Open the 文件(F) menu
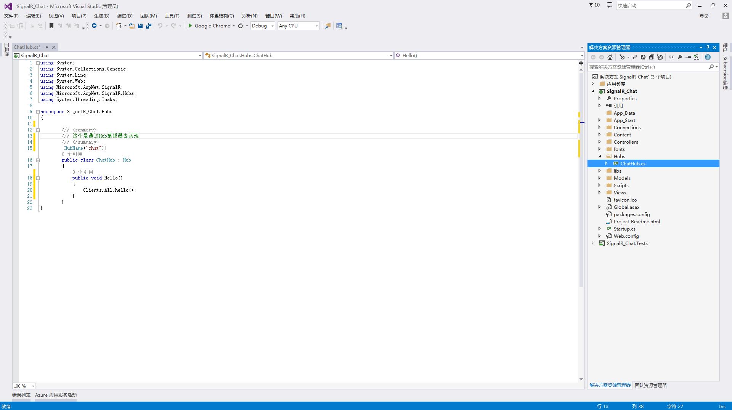This screenshot has width=732, height=410. pyautogui.click(x=11, y=16)
